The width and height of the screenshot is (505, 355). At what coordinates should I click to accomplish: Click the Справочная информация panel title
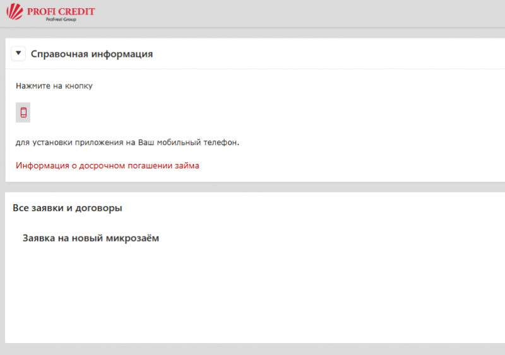tap(92, 54)
